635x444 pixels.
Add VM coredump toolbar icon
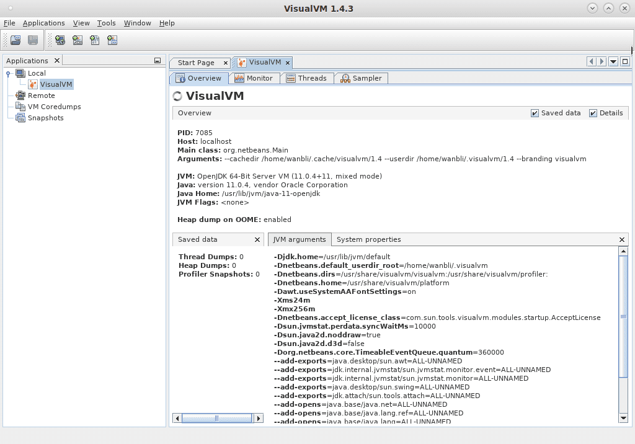95,40
